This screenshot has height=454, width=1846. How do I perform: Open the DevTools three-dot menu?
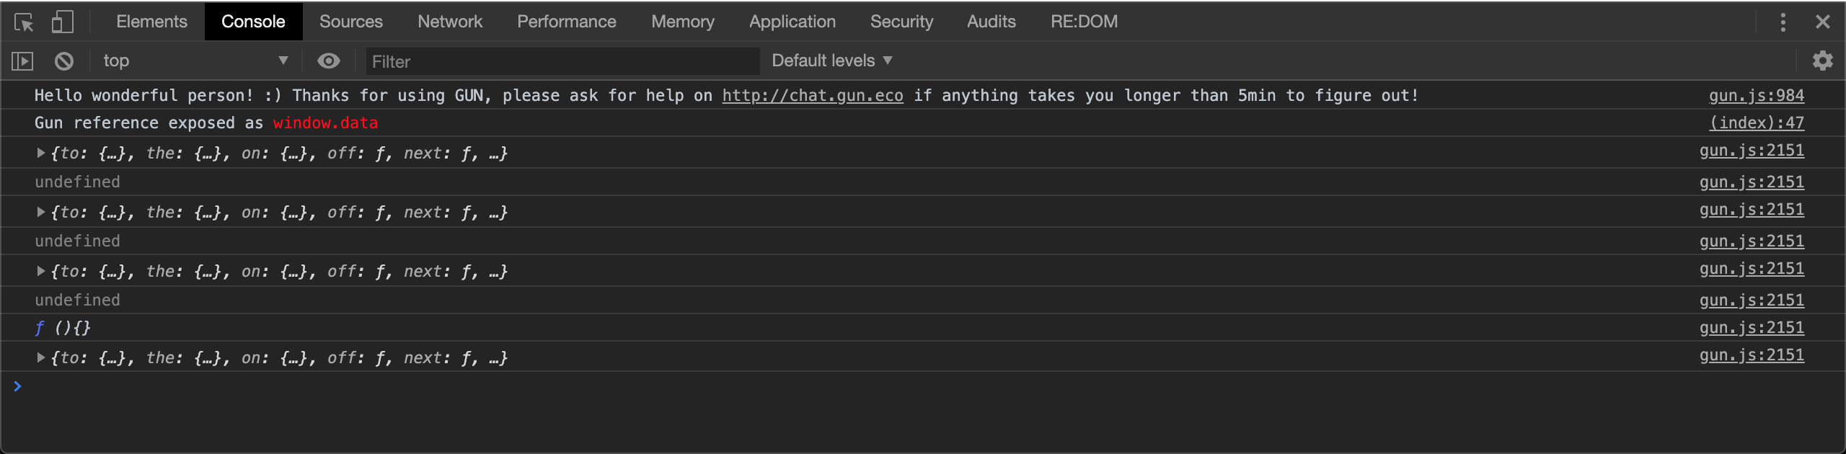pyautogui.click(x=1783, y=22)
